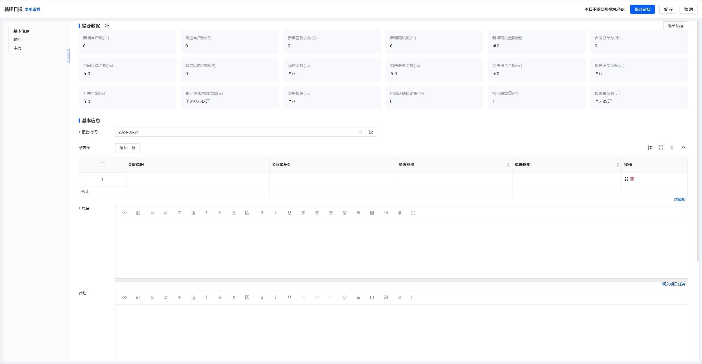Attach a file in 计划 editor
The height and width of the screenshot is (364, 702).
pyautogui.click(x=400, y=298)
